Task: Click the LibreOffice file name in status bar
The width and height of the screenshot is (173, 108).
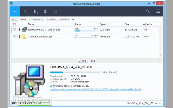Action: tap(142, 103)
